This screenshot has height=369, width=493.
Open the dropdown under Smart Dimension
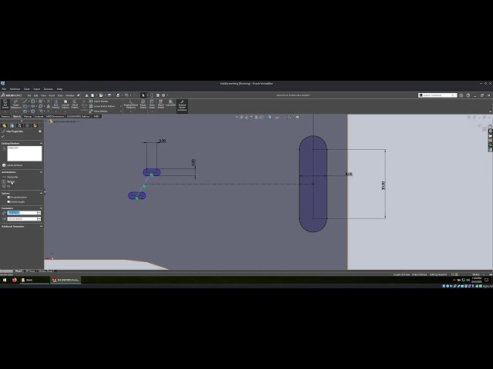(x=15, y=111)
